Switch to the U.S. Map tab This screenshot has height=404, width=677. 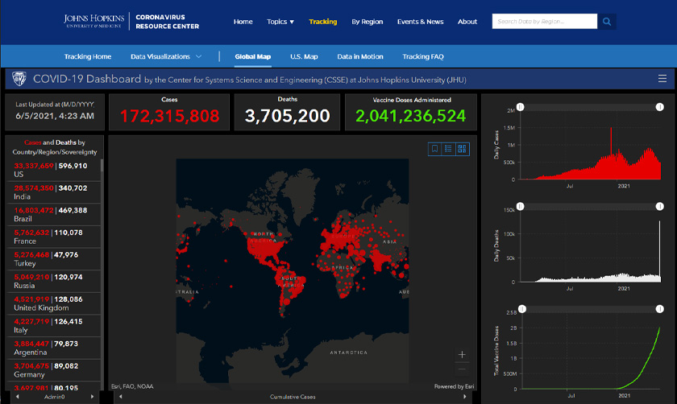coord(304,56)
